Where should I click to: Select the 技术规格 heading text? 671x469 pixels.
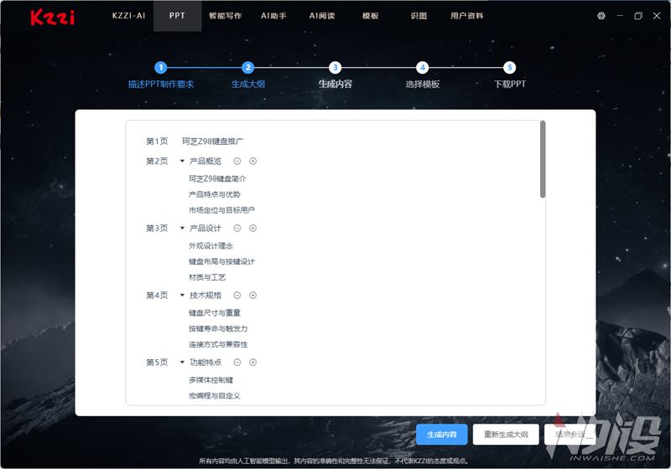[x=205, y=295]
